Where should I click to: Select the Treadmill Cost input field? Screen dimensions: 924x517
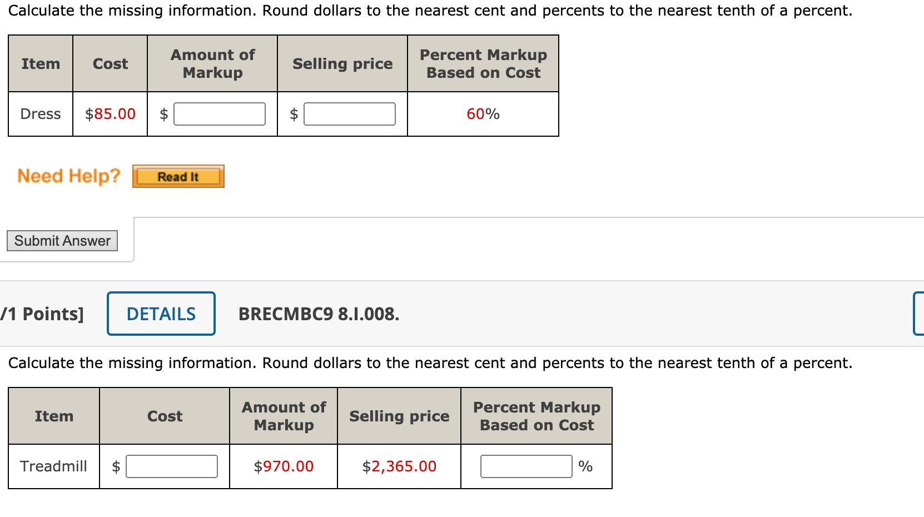click(x=172, y=466)
